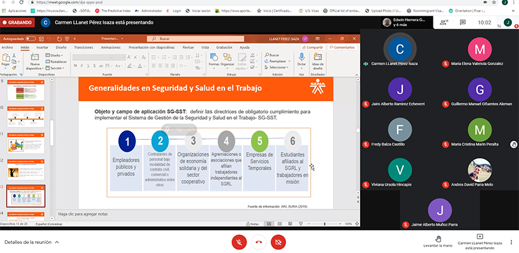The width and height of the screenshot is (519, 253).
Task: Click Carmen LLanet presenting status button
Action: point(479,242)
